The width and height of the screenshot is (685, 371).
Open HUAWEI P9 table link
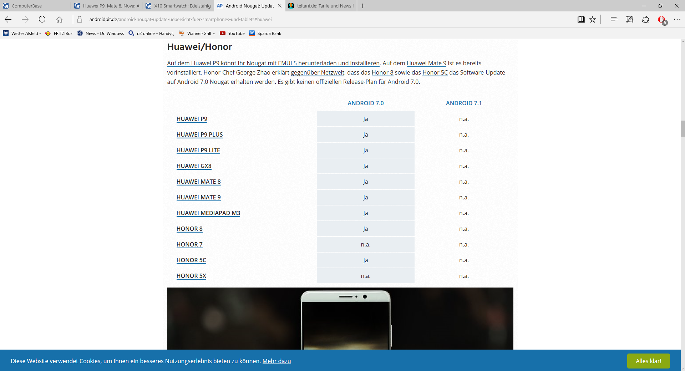[x=192, y=119]
